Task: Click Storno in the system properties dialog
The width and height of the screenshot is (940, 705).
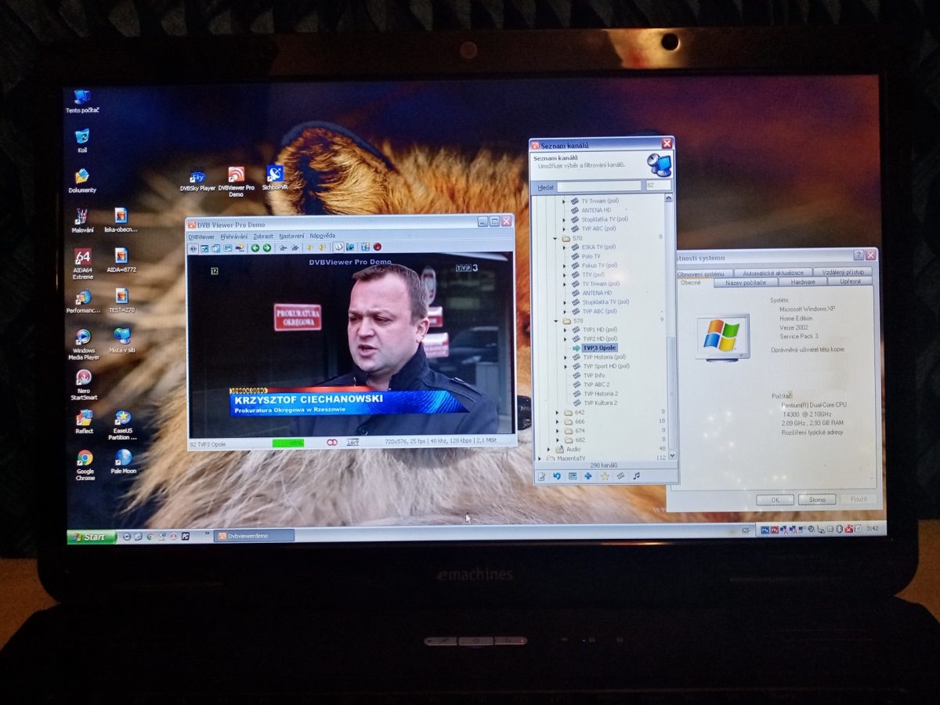Action: [x=817, y=499]
